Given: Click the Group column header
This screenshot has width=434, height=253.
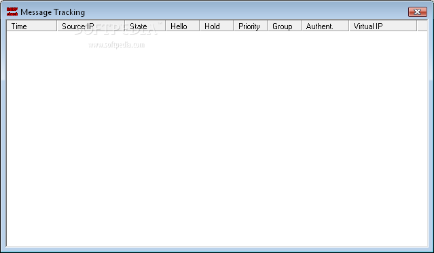Looking at the screenshot, I should [x=285, y=26].
